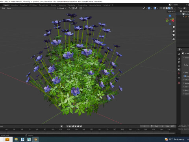
Task: Open the outliner editor type dropdown
Action: (180, 8)
